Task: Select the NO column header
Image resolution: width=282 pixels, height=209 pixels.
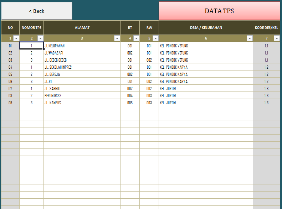Action: click(10, 28)
